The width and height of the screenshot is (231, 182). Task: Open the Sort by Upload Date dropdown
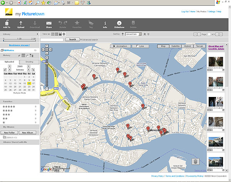[x=133, y=34]
